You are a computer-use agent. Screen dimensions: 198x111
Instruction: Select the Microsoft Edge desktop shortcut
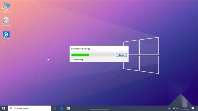(6, 35)
